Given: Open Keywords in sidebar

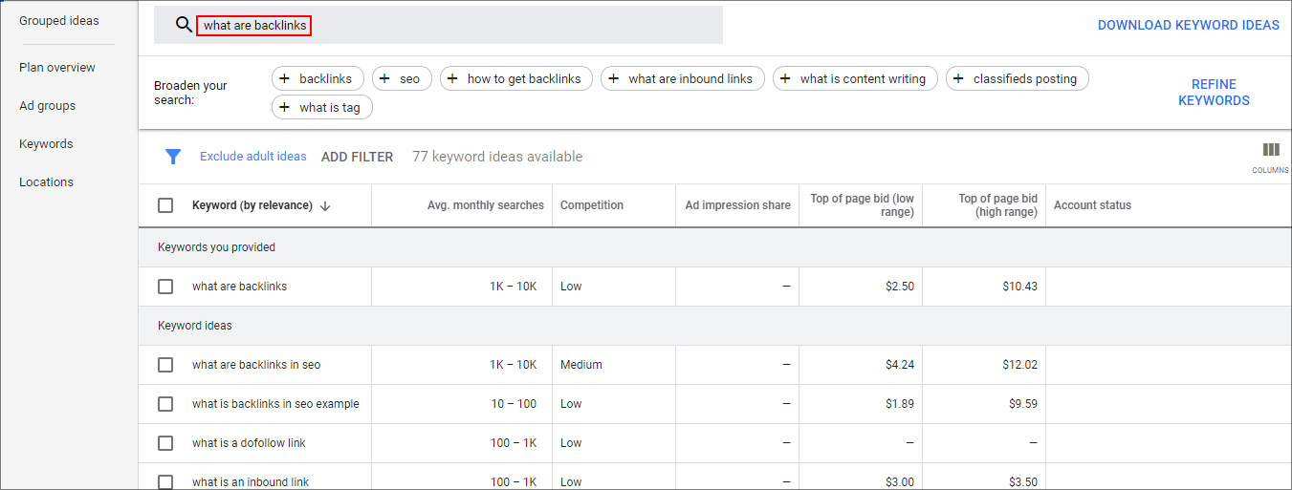Looking at the screenshot, I should pos(46,144).
